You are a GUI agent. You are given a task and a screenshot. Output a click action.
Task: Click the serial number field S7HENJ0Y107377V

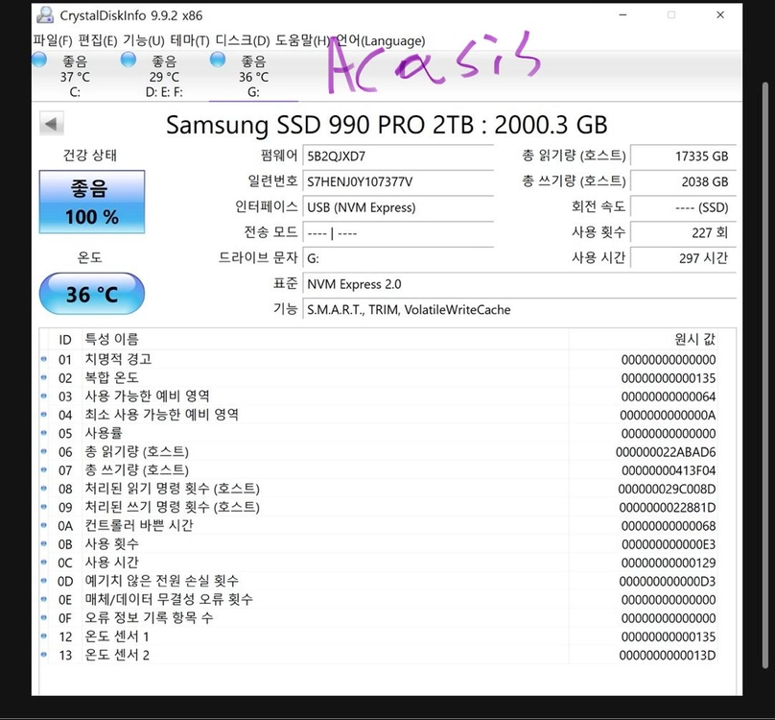(x=398, y=181)
